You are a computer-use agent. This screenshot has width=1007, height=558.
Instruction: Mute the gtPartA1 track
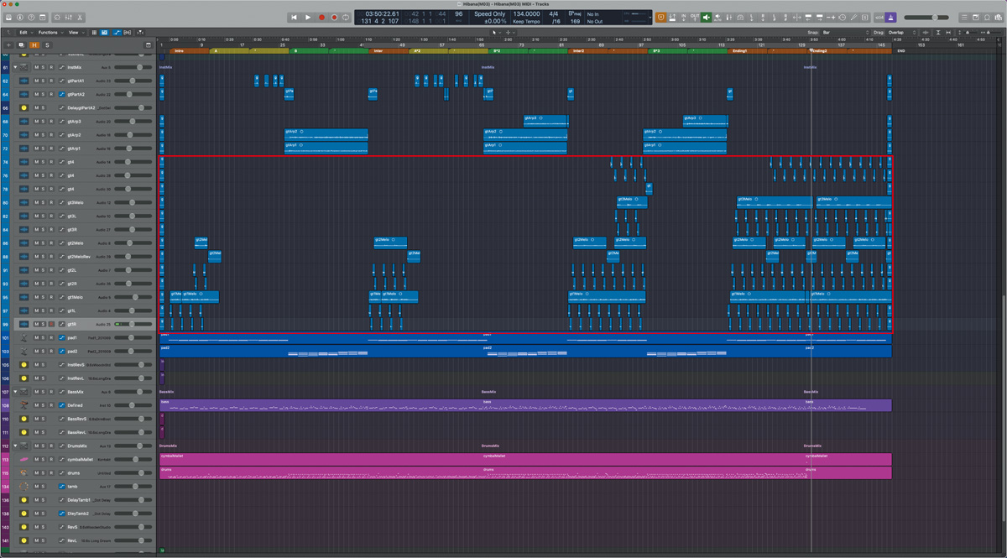tap(36, 81)
